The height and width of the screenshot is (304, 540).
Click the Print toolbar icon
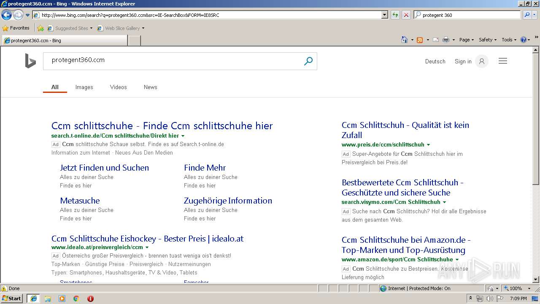[446, 40]
